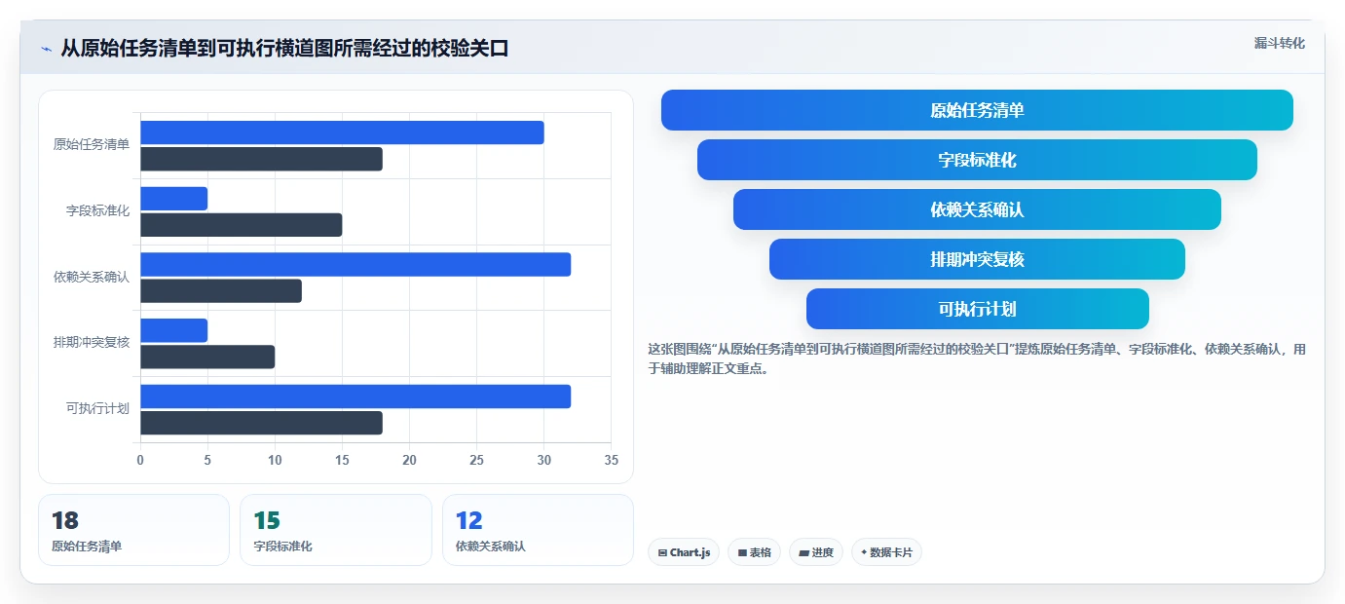Click the dark bar for 原始任务清单
1345x604 pixels.
tap(261, 159)
